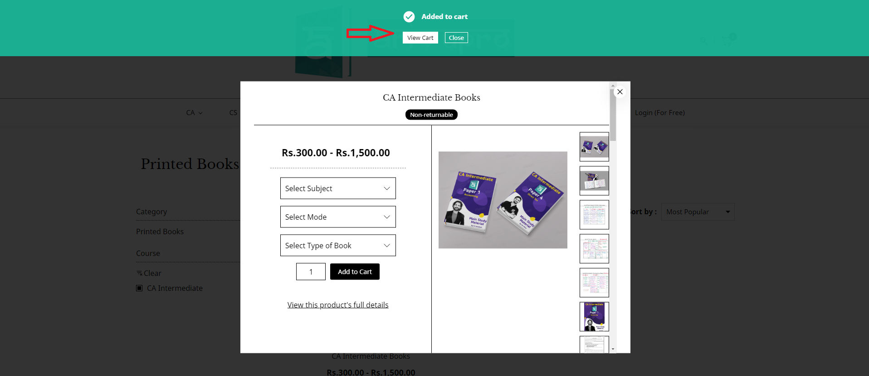This screenshot has width=869, height=376.
Task: Click the View Cart button
Action: click(x=420, y=38)
